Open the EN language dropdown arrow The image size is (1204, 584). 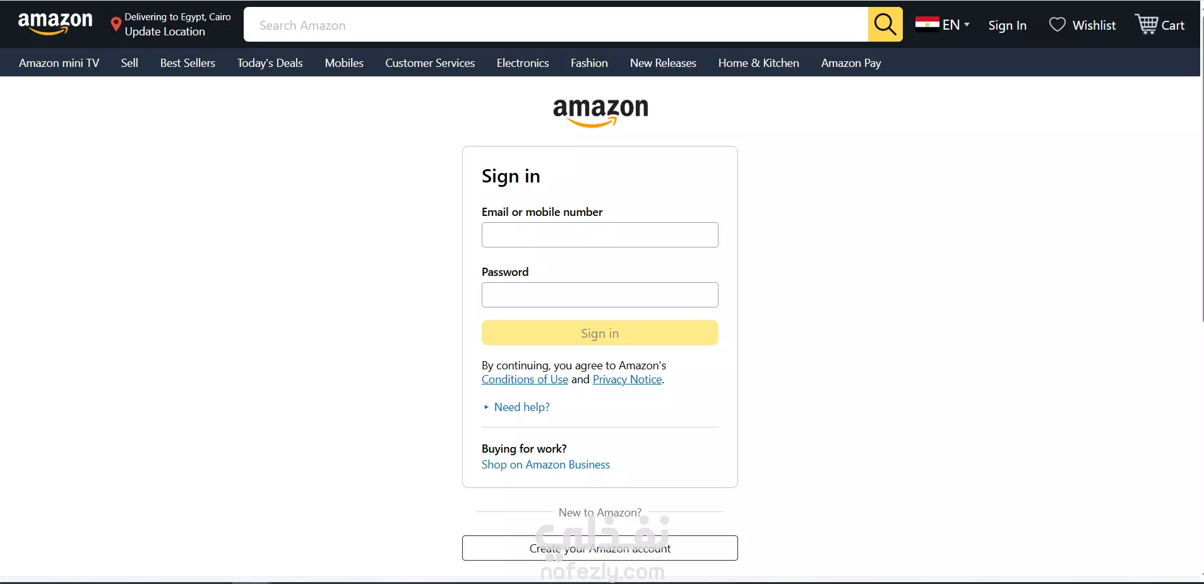967,24
